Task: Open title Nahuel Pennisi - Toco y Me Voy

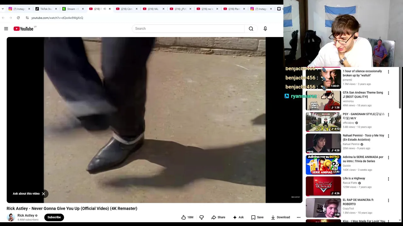Action: coord(363,137)
